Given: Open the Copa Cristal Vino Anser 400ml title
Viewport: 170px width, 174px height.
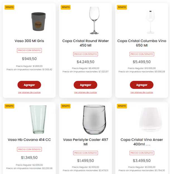Looking at the screenshot, I should click(x=142, y=142).
